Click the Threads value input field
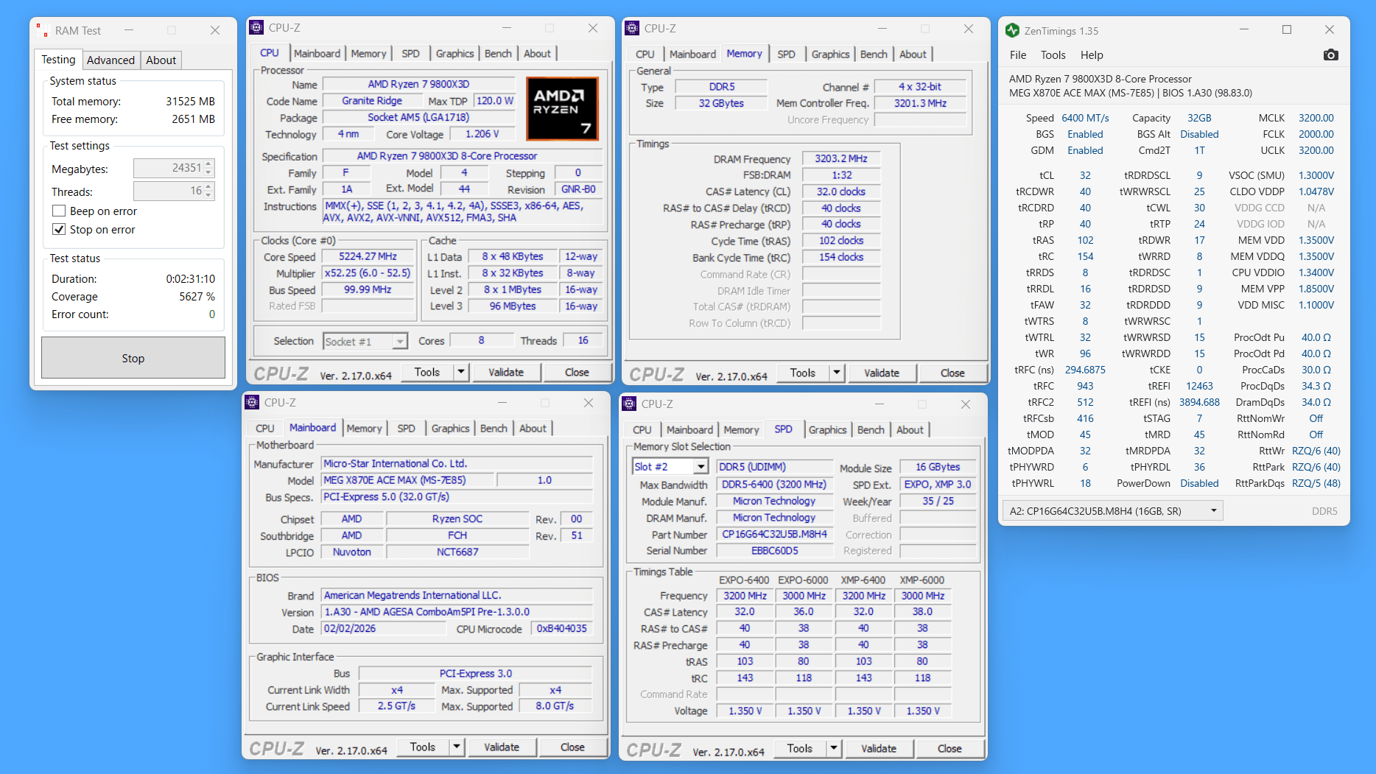The image size is (1376, 774). (168, 191)
